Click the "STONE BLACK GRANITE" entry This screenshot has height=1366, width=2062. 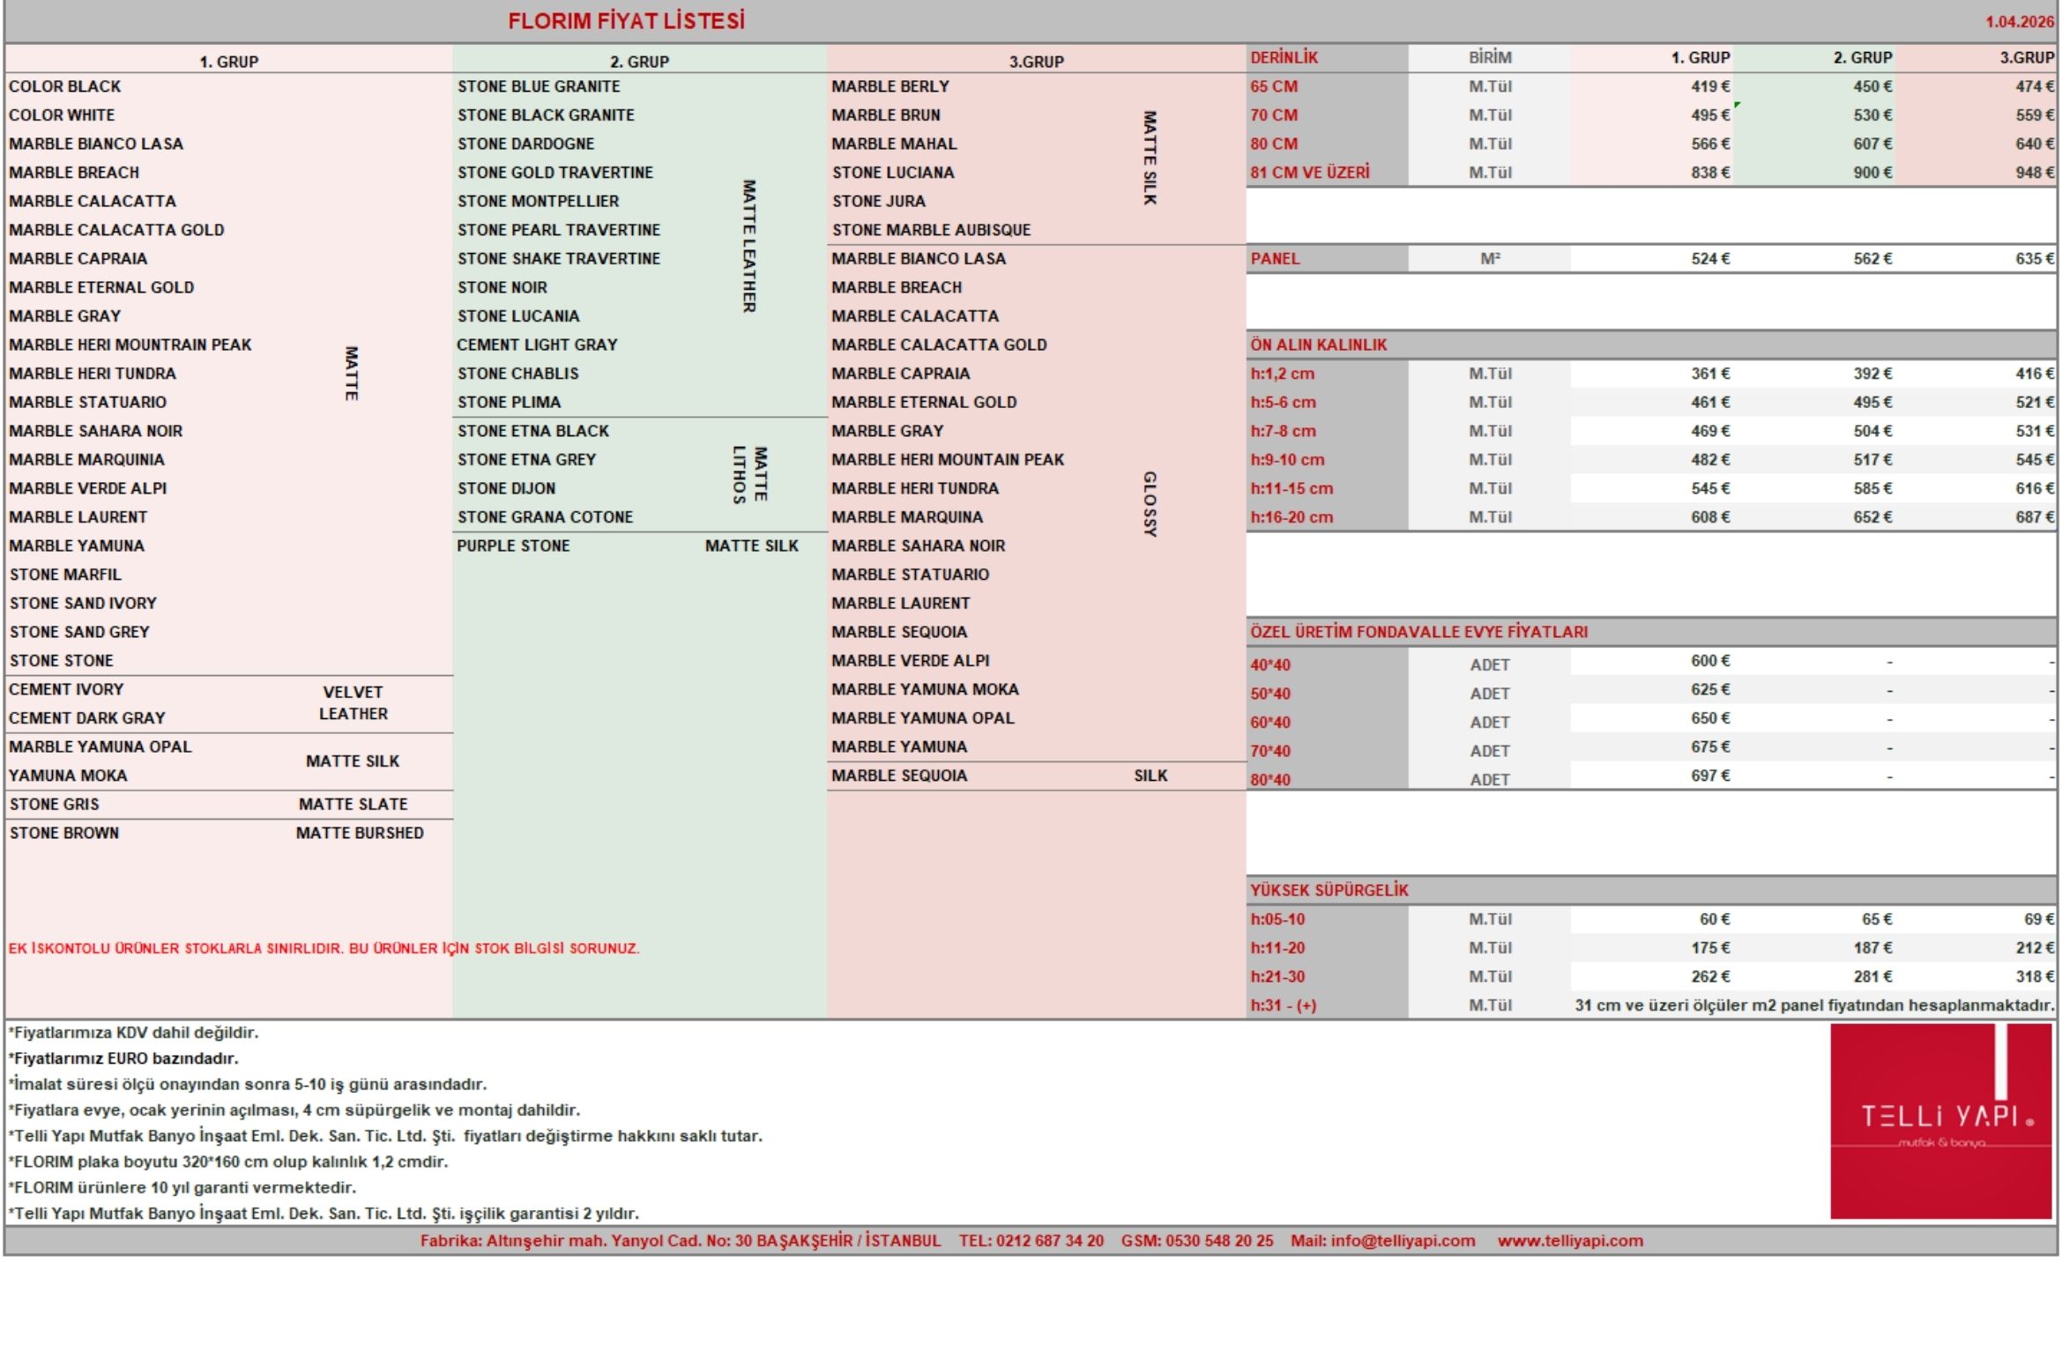(x=546, y=115)
